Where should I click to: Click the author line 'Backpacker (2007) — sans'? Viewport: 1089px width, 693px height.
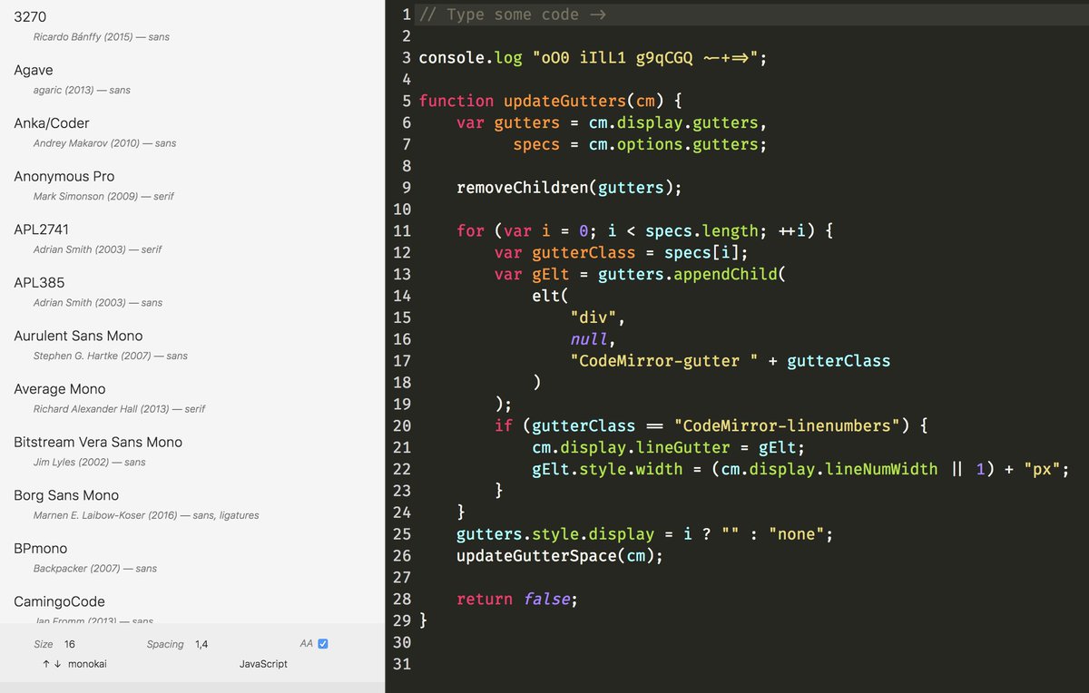click(x=95, y=569)
